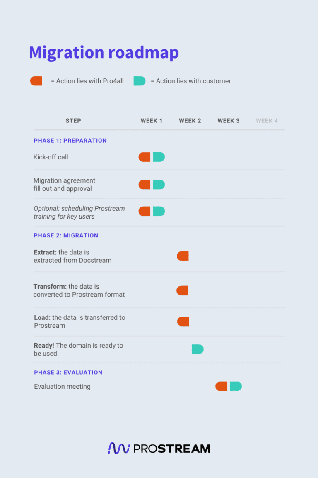
Task: Click the teal customer legend marker
Action: click(140, 81)
